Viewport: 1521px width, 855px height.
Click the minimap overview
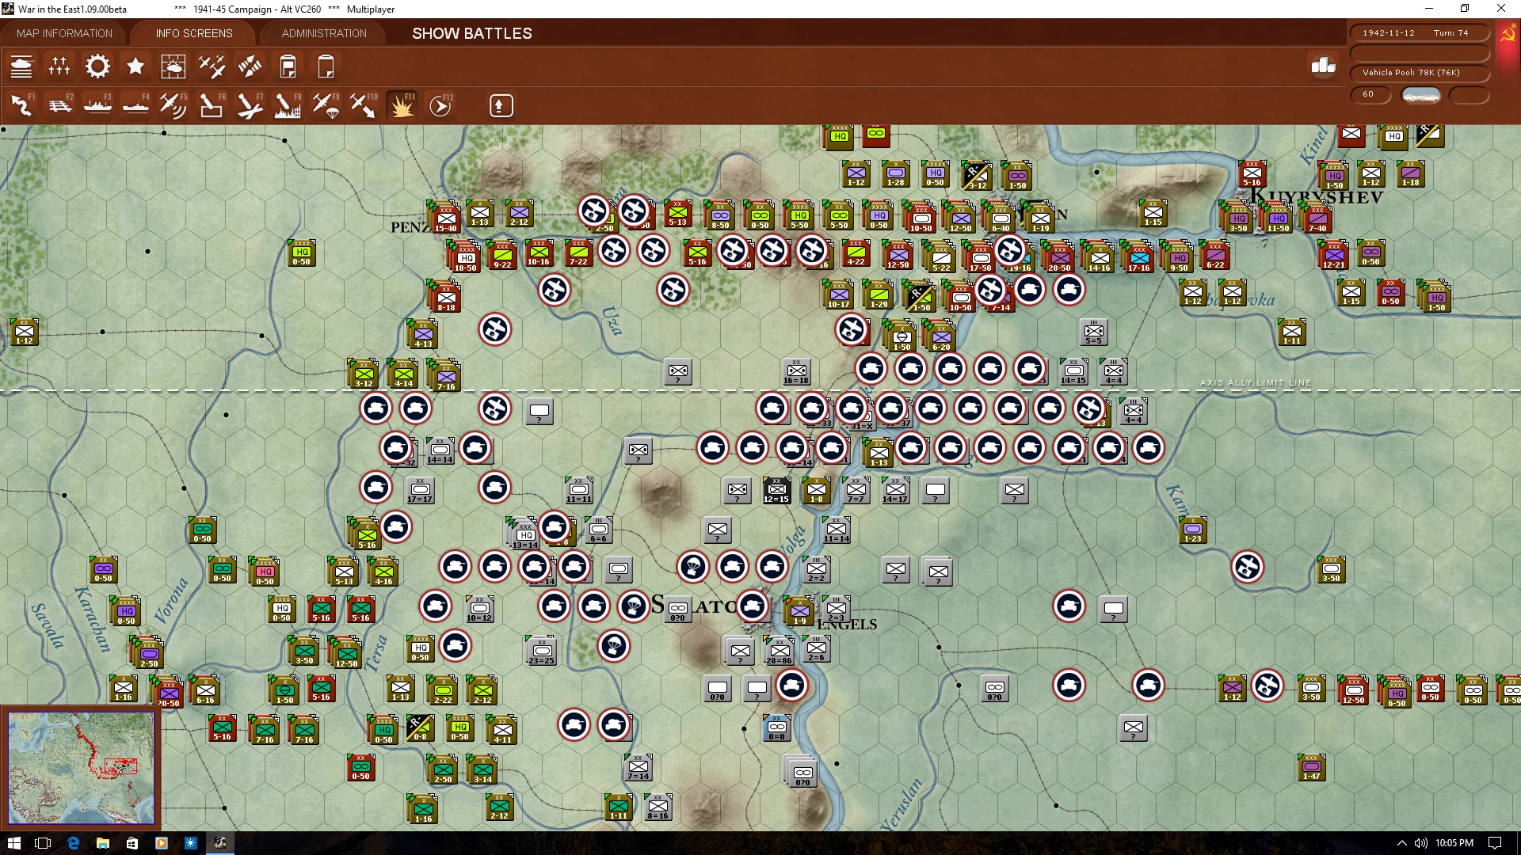pos(81,767)
